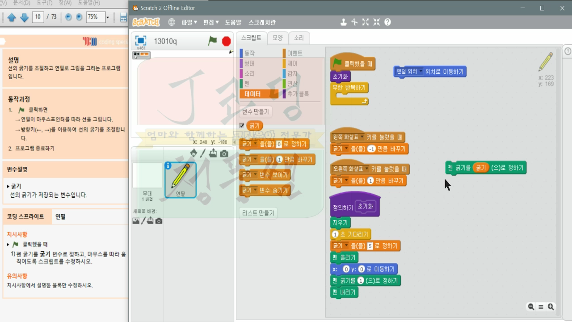The image size is (572, 322).
Task: Open the 파일 menu in Scratch
Action: tap(189, 22)
